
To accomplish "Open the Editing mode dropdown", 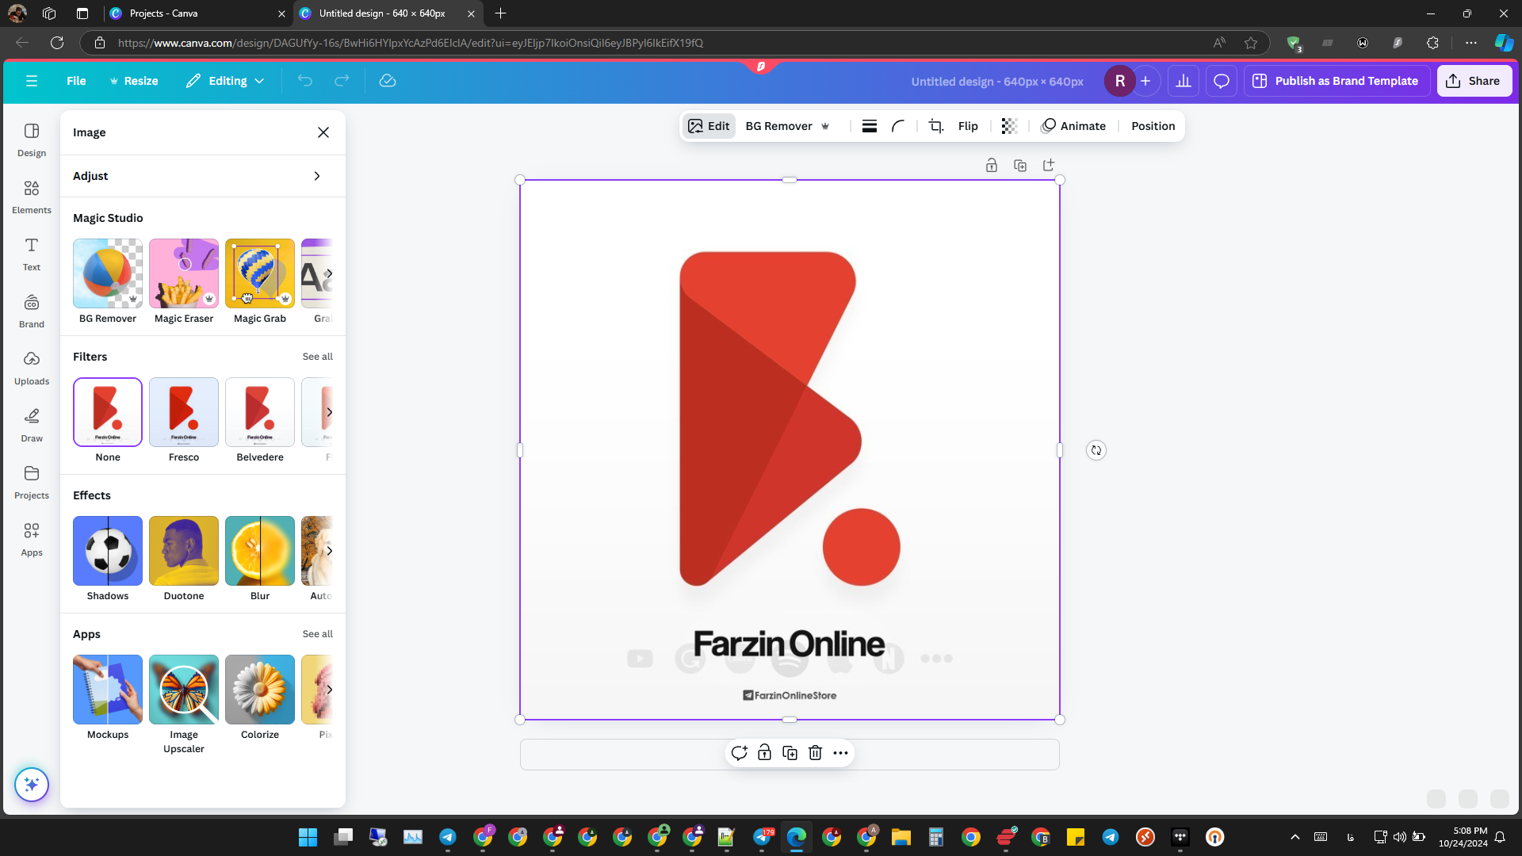I will click(224, 81).
